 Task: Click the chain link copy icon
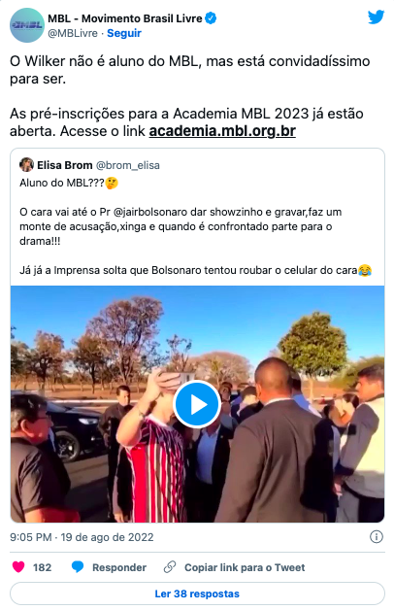170,567
